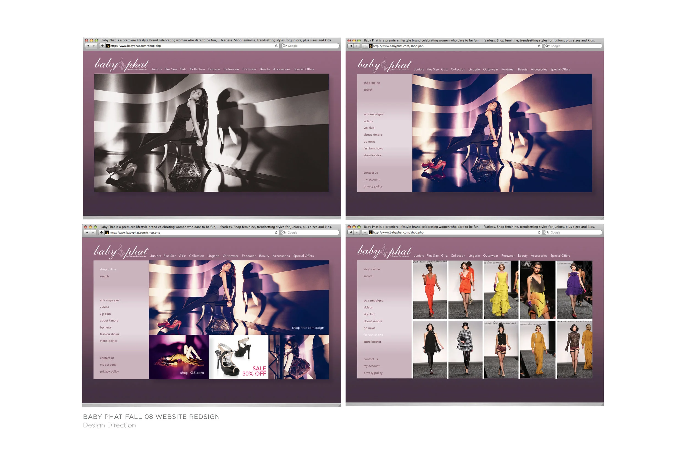The width and height of the screenshot is (687, 458).
Task: Click highlighted 'fashion shows' link in runway window sidebar
Action: [x=373, y=335]
